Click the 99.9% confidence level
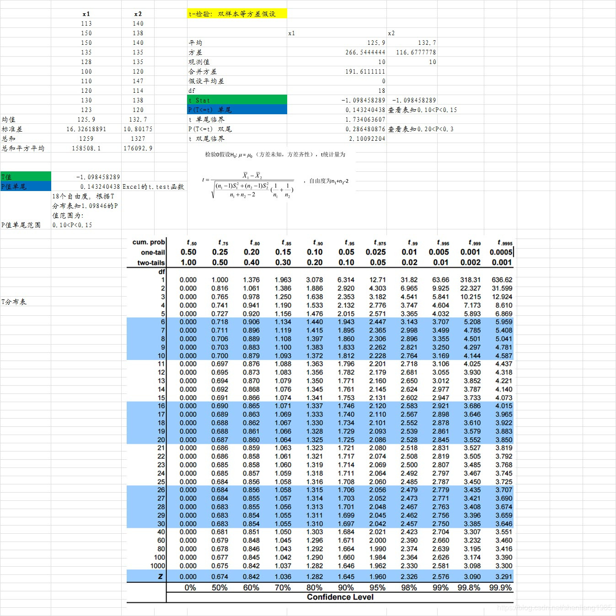The image size is (616, 616). 500,588
